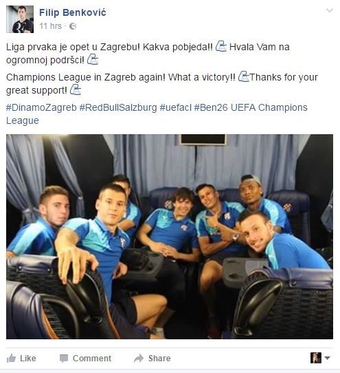Open the Filip Benković name link
This screenshot has height=373, width=340.
point(73,12)
